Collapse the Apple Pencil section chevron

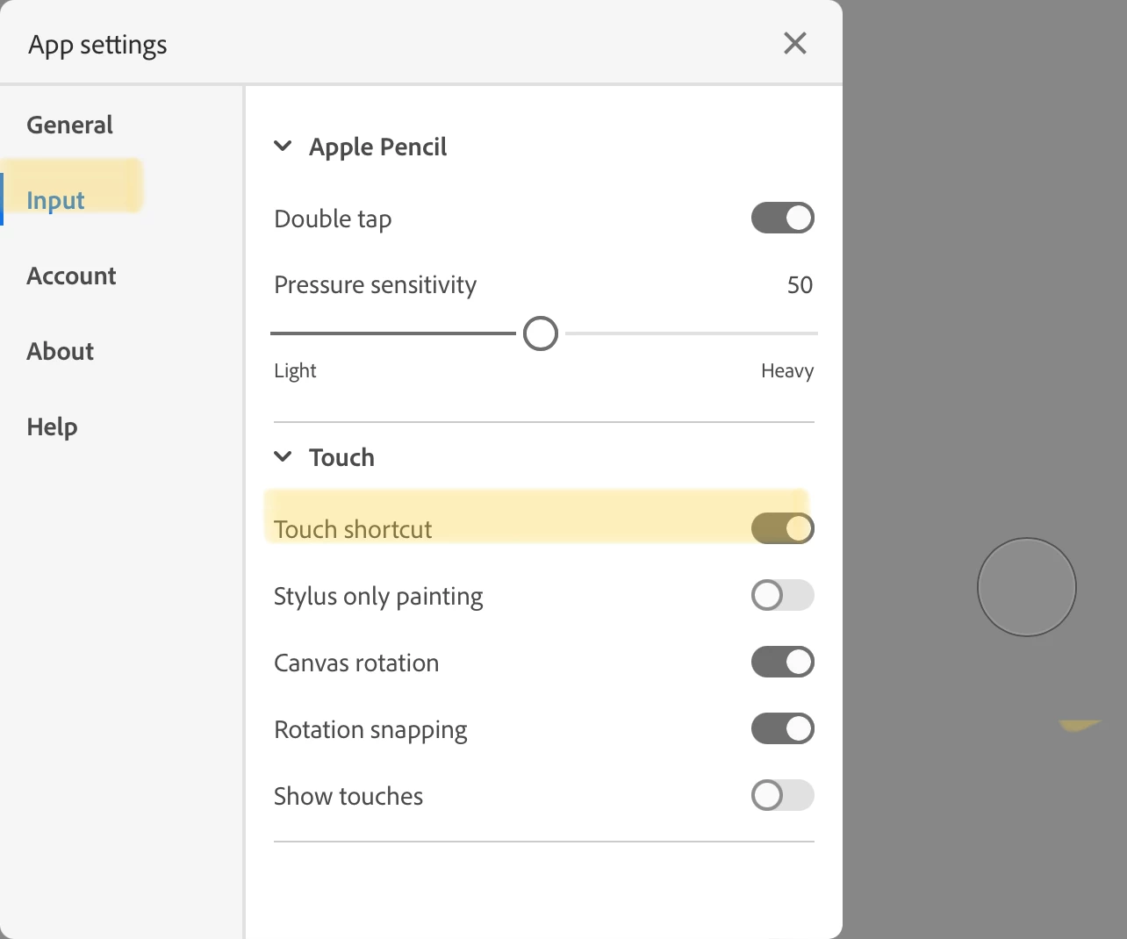pyautogui.click(x=283, y=147)
